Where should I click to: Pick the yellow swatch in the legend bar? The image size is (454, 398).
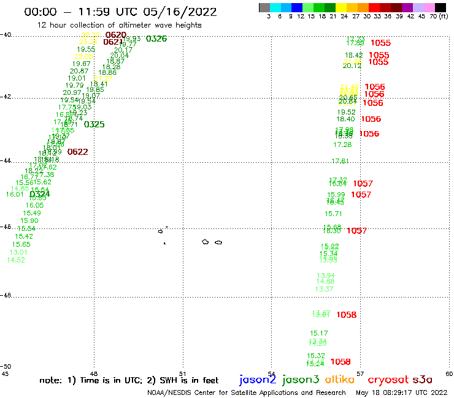click(340, 7)
